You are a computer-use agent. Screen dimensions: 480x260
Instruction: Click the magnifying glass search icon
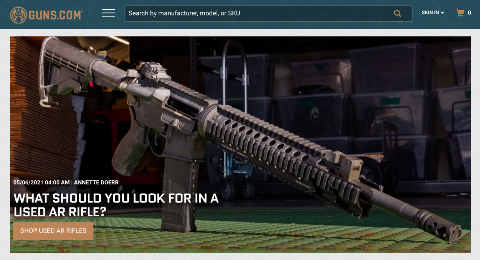point(398,13)
